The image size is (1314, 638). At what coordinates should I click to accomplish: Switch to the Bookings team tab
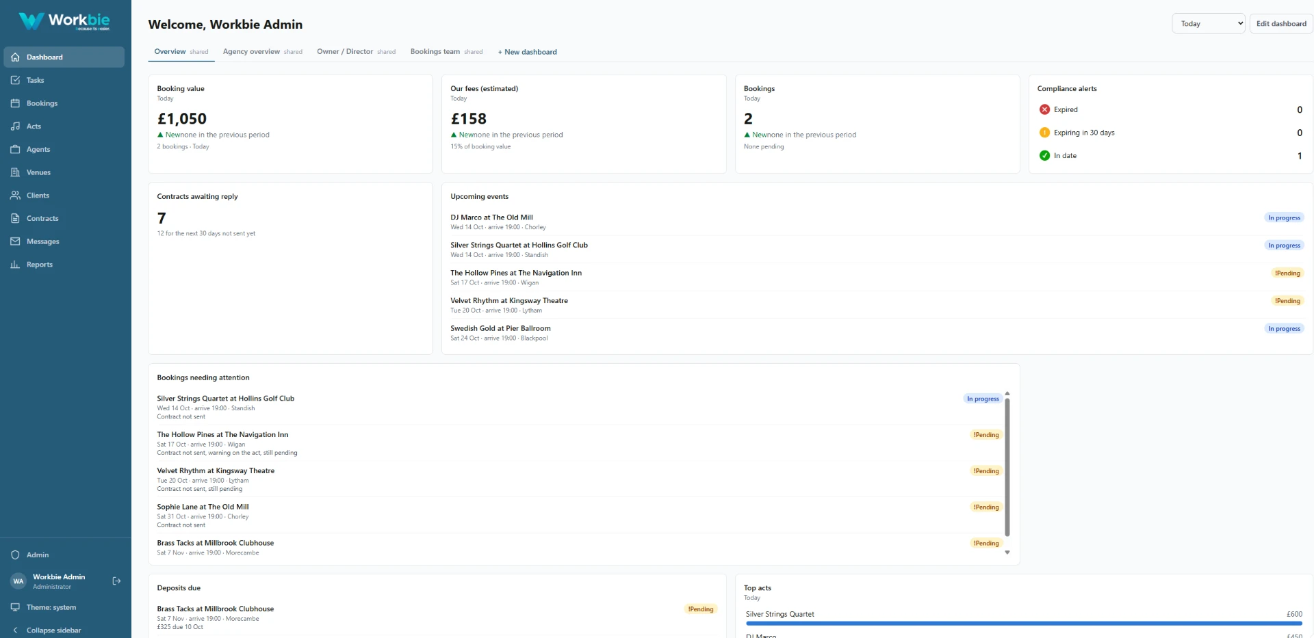click(447, 52)
